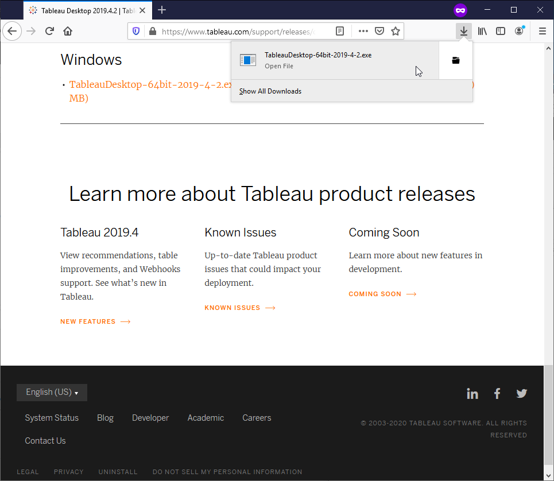Click scrollbar up arrow
554x481 pixels.
coord(548,48)
